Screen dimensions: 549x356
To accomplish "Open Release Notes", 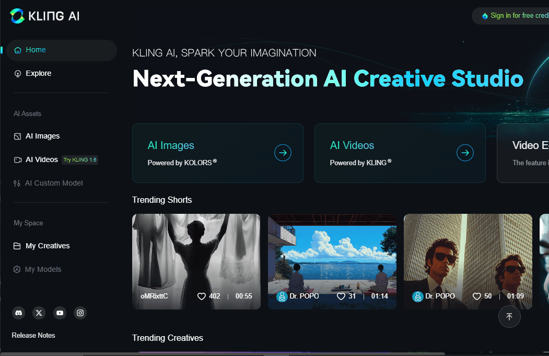I will coord(33,335).
